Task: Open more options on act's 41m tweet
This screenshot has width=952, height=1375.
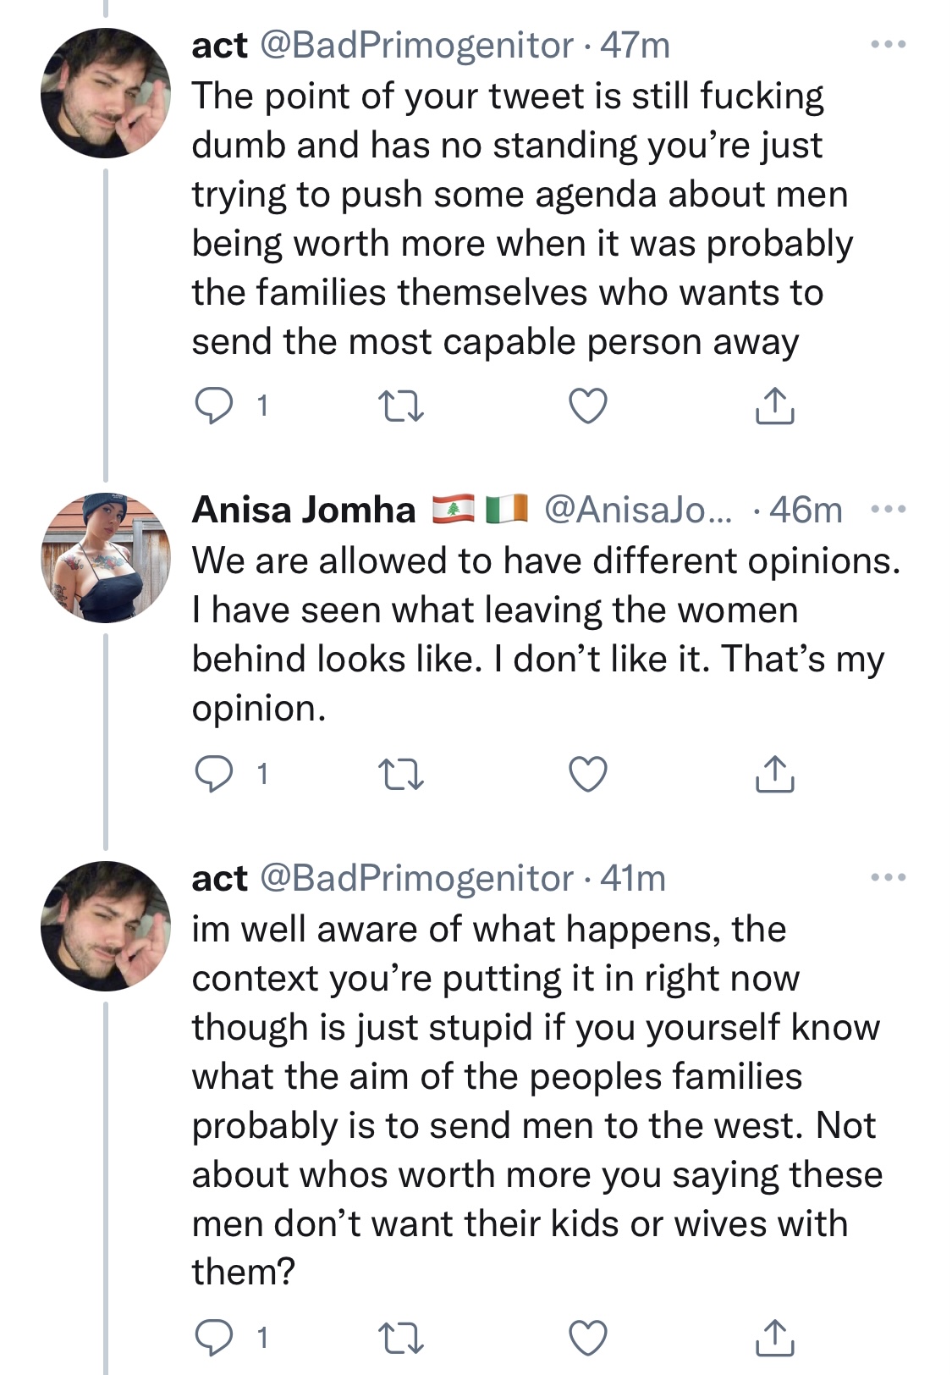Action: (x=889, y=878)
